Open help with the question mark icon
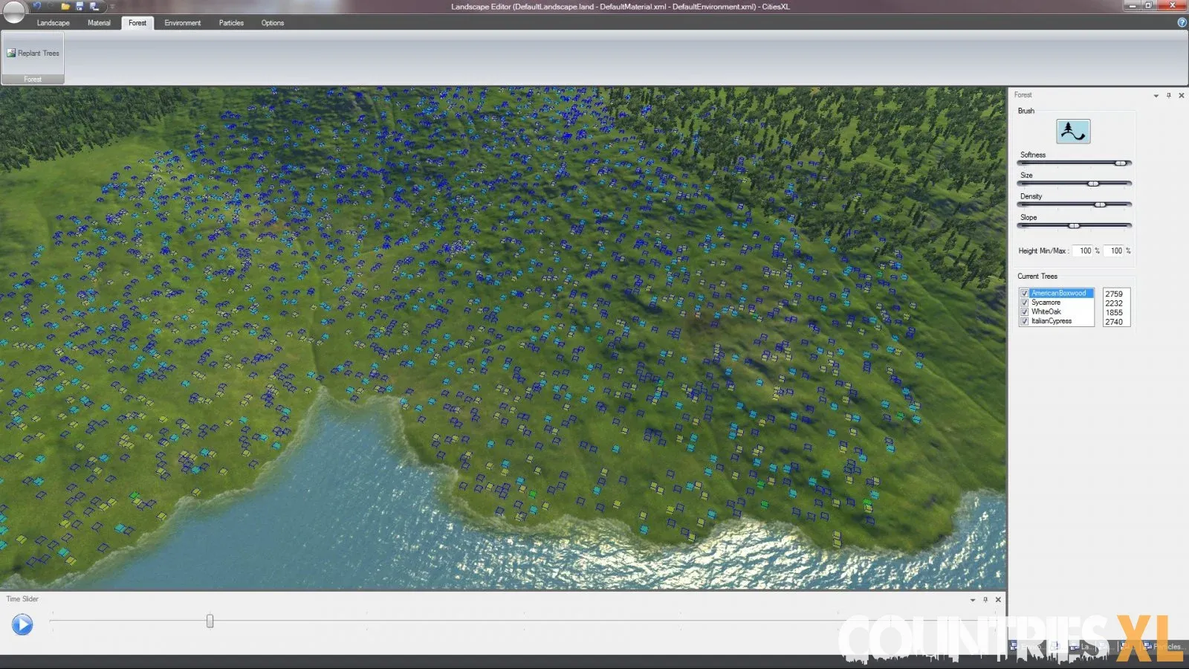Image resolution: width=1189 pixels, height=669 pixels. [1182, 22]
